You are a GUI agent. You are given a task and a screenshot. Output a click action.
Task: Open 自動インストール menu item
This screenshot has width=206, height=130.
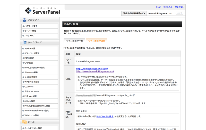tap(40, 92)
